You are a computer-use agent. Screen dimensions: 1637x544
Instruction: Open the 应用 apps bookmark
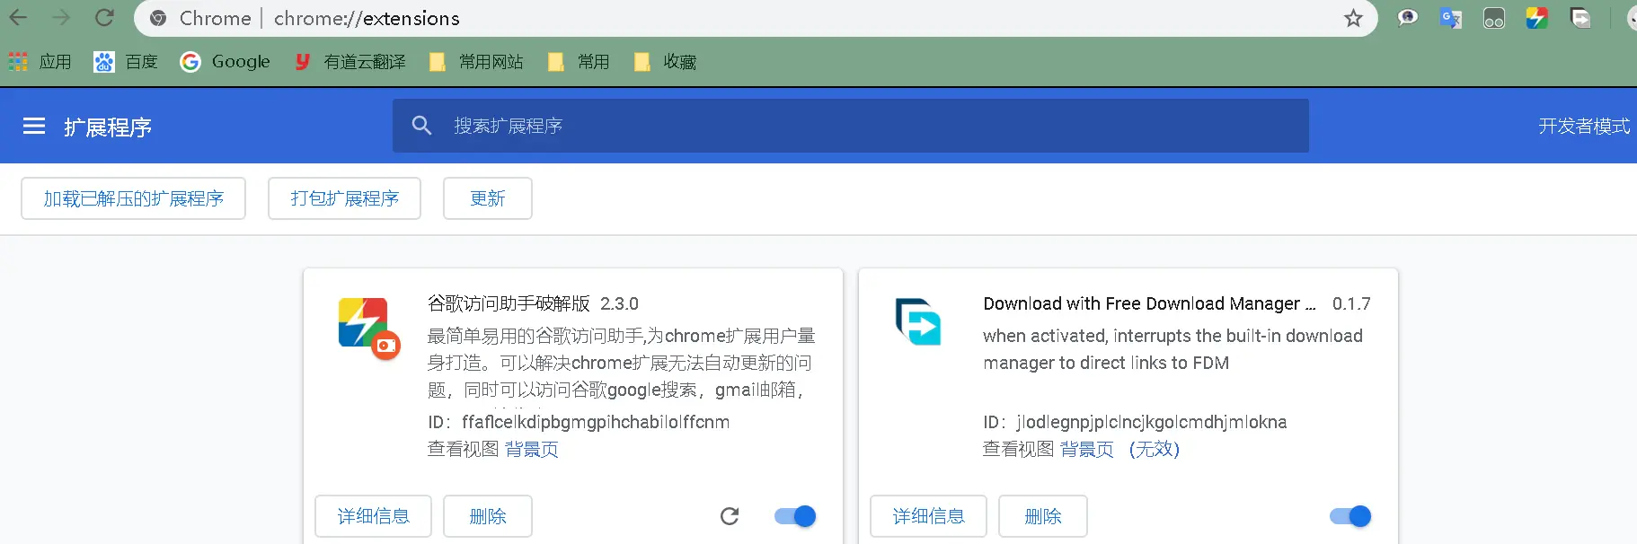tap(40, 61)
